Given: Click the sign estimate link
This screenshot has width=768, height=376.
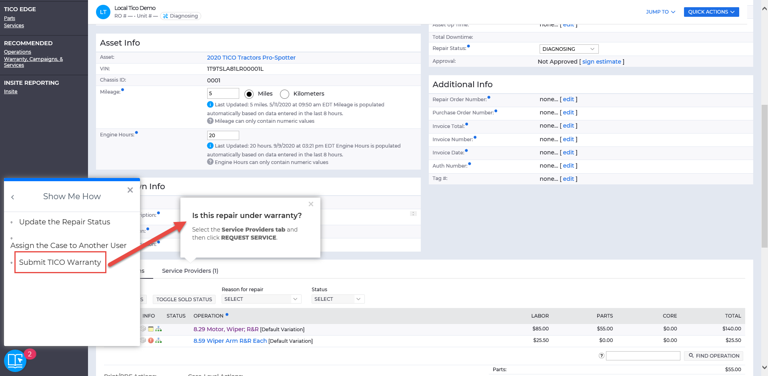Looking at the screenshot, I should pos(602,62).
